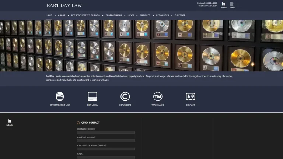Open the Entertainment Law label link

[x=60, y=105]
